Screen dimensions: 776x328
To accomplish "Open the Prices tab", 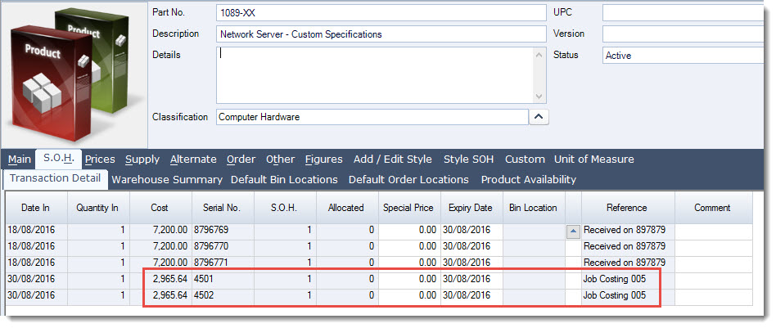I will (x=100, y=160).
